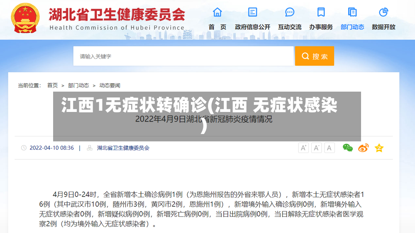Click the 部门动态 pages icon
The width and height of the screenshot is (415, 233).
(x=352, y=12)
